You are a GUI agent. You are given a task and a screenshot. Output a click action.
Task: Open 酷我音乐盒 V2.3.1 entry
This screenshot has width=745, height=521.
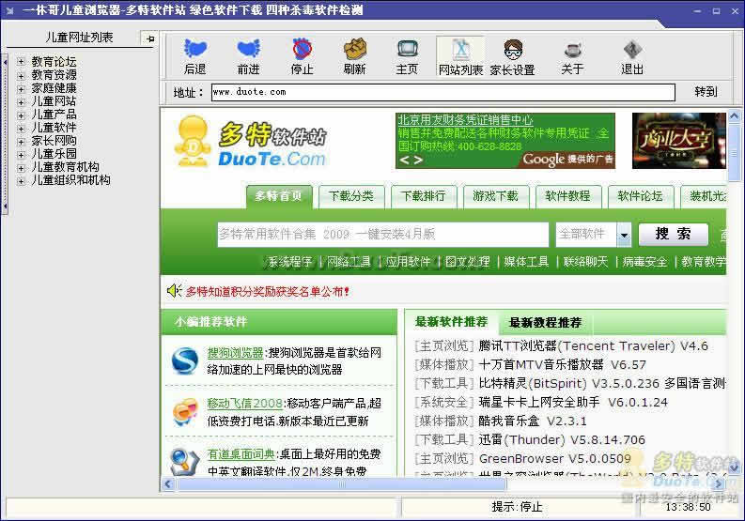(x=533, y=421)
